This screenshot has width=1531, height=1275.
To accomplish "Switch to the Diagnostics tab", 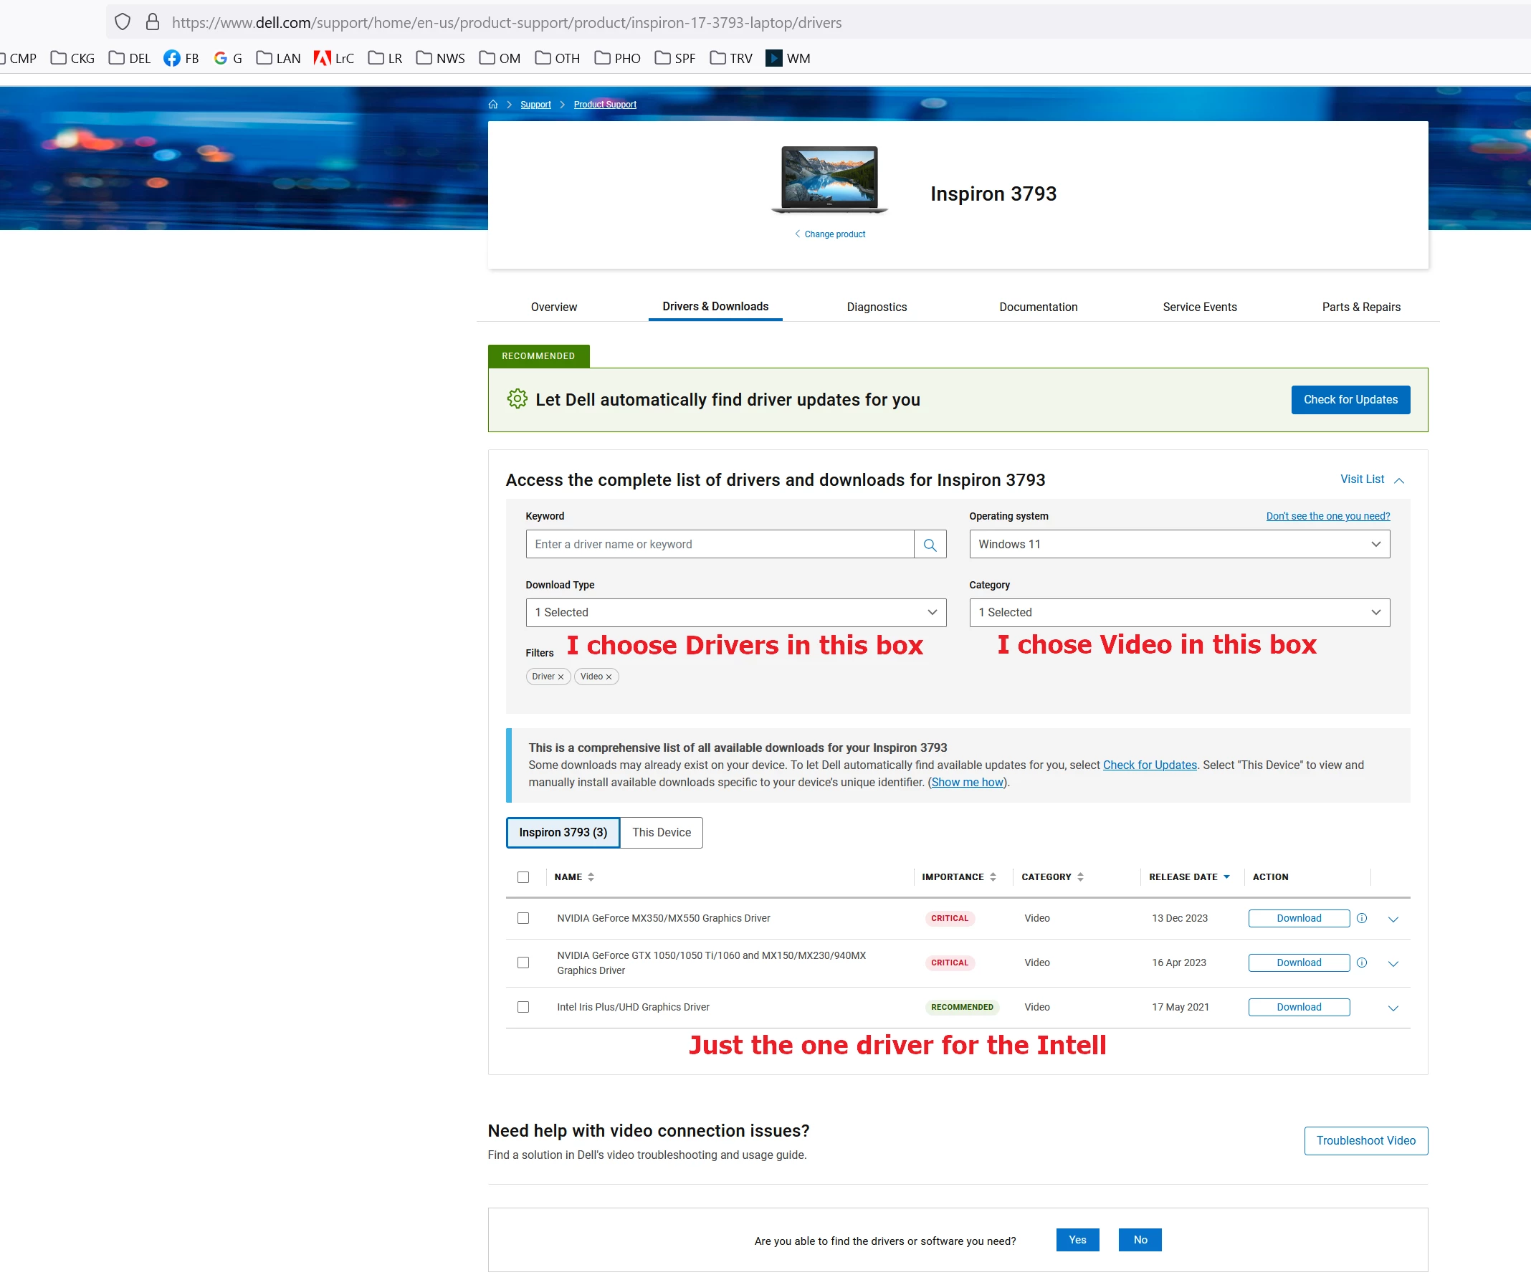I will 877,307.
